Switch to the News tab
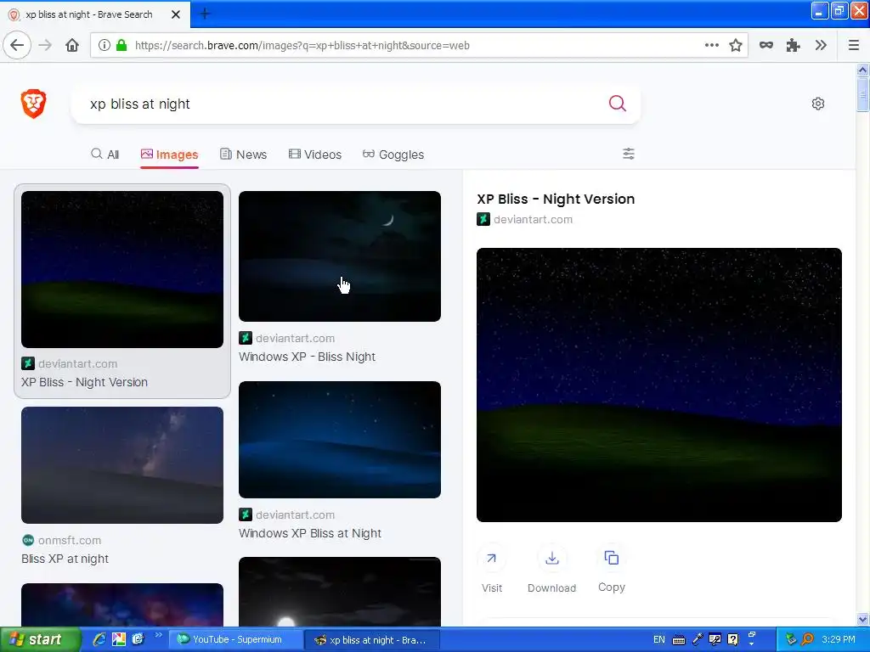Viewport: 870px width, 652px height. click(x=243, y=155)
